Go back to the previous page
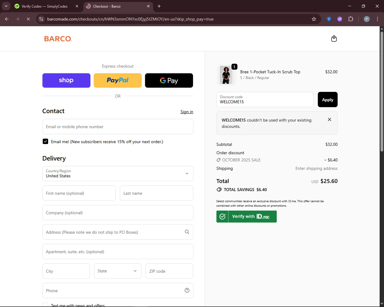The width and height of the screenshot is (384, 307). point(7,19)
